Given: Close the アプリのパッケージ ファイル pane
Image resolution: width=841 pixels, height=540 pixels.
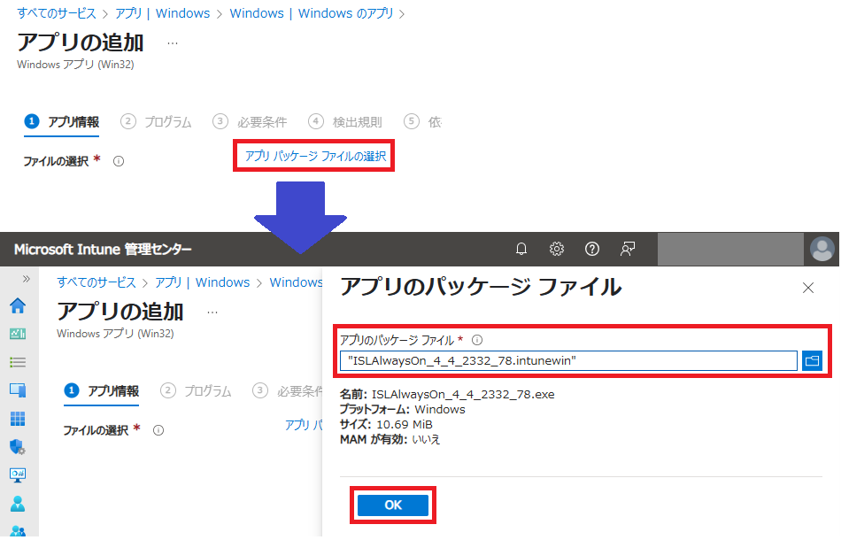Looking at the screenshot, I should click(807, 288).
